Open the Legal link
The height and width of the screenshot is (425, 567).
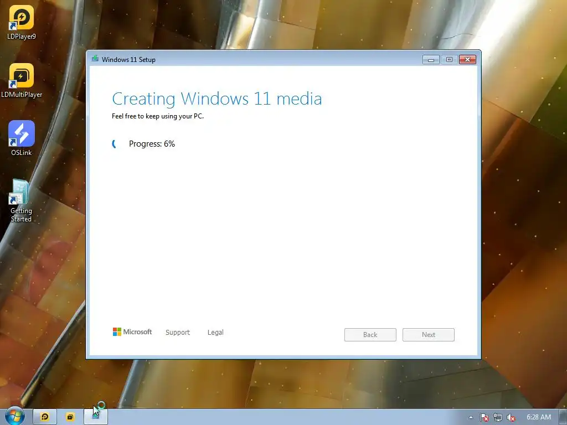(x=215, y=333)
